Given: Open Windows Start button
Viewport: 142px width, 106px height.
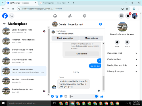Looking at the screenshot, I should (x=3, y=103).
